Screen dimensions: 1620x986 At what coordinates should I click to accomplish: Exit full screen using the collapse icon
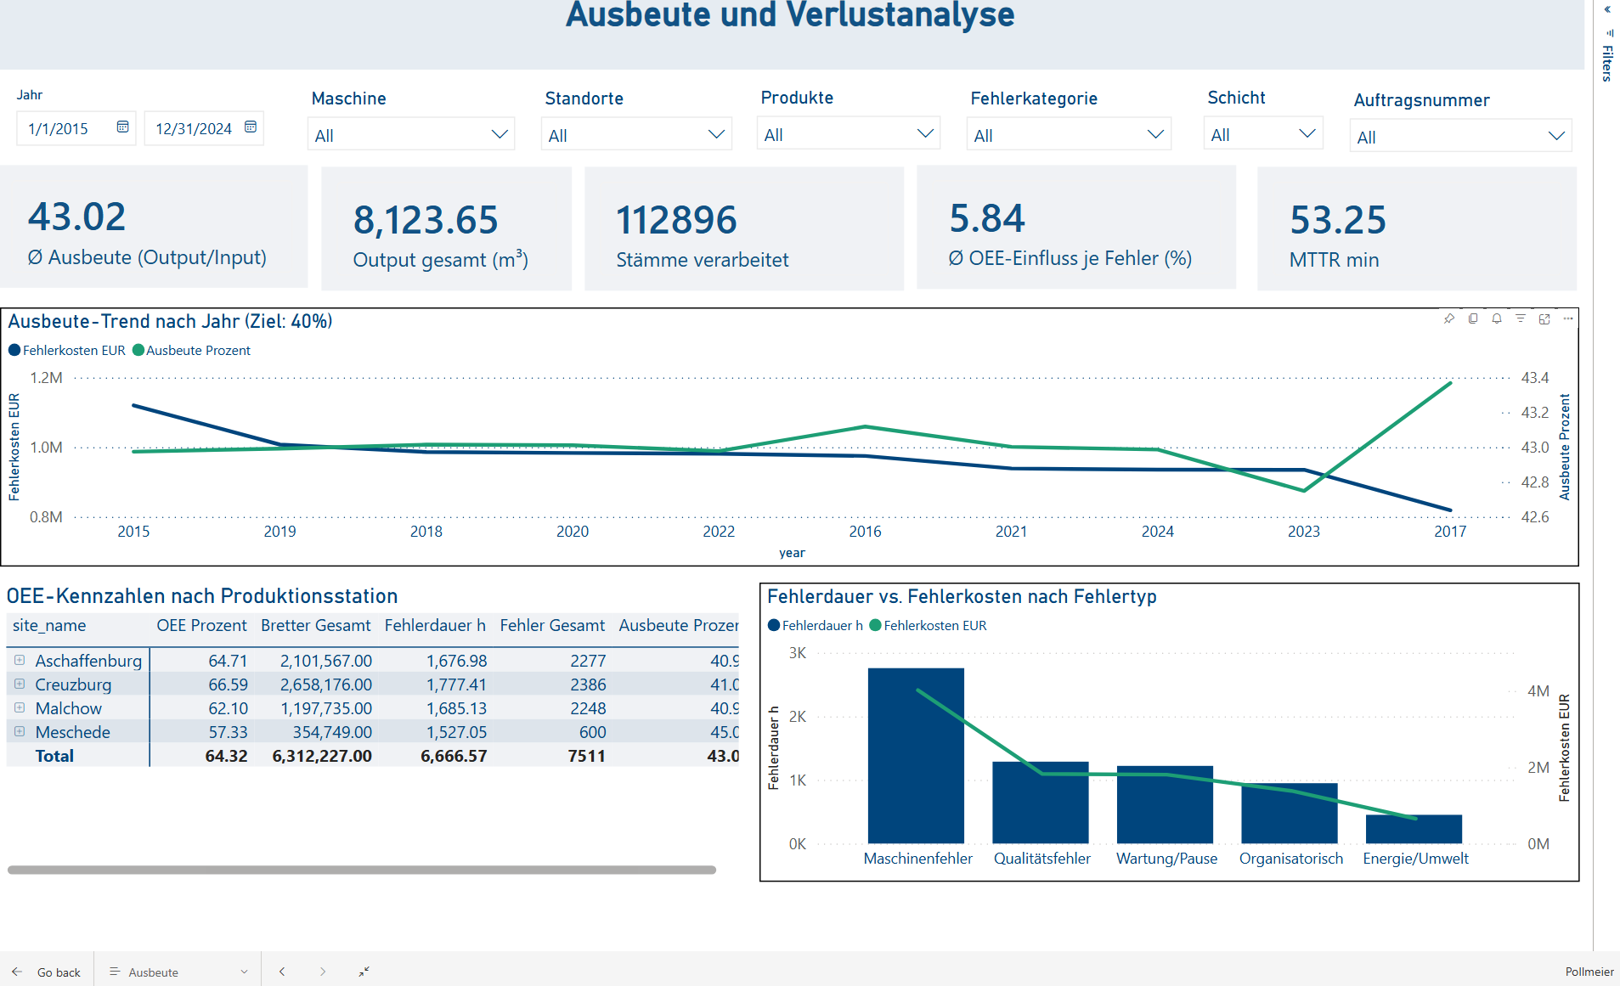click(x=364, y=972)
